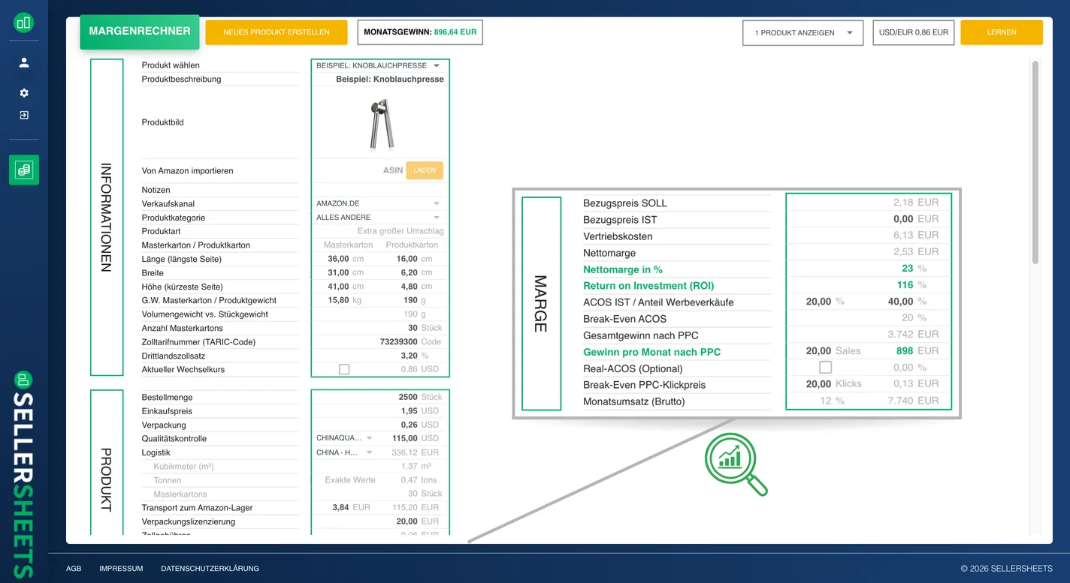
Task: Enable the Real-ACOS (Optional) checkbox
Action: tap(825, 368)
